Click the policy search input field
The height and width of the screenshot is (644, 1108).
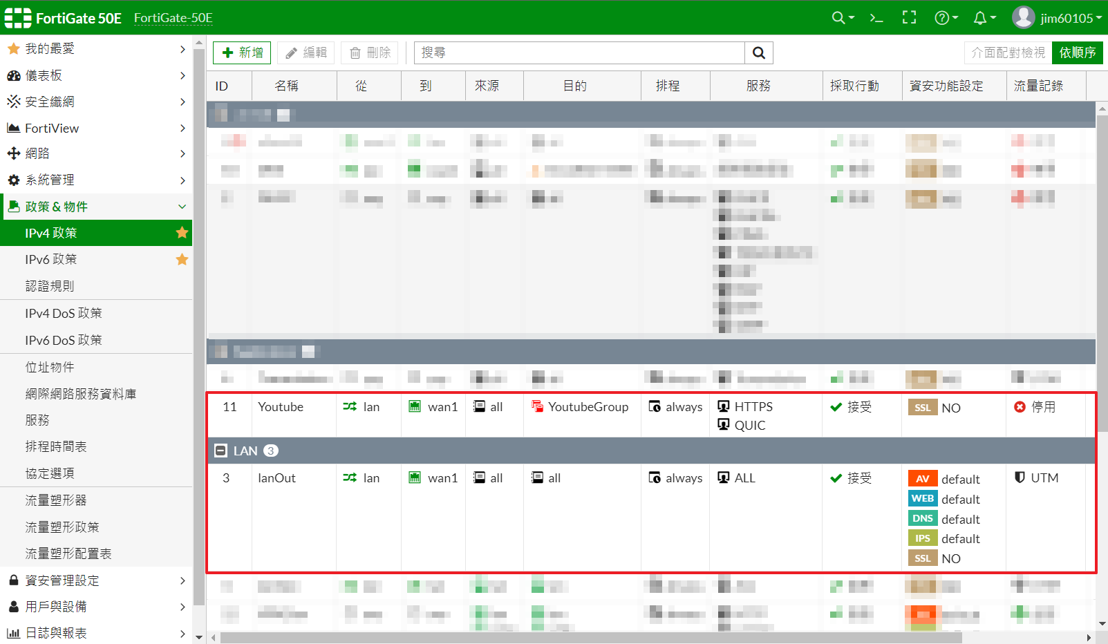[579, 53]
